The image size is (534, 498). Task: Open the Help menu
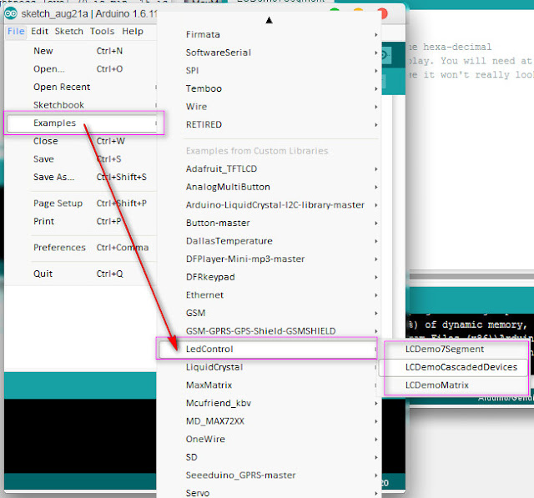(x=133, y=32)
